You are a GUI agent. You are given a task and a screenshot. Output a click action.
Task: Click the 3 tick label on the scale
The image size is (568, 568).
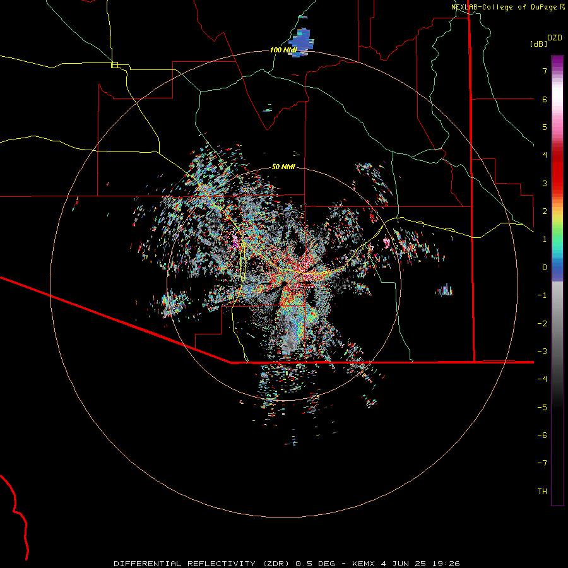[x=545, y=183]
